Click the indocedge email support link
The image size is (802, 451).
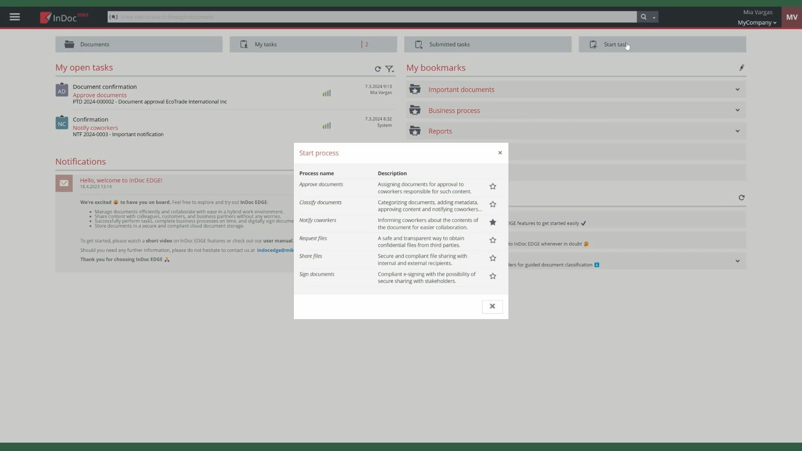[x=275, y=250]
